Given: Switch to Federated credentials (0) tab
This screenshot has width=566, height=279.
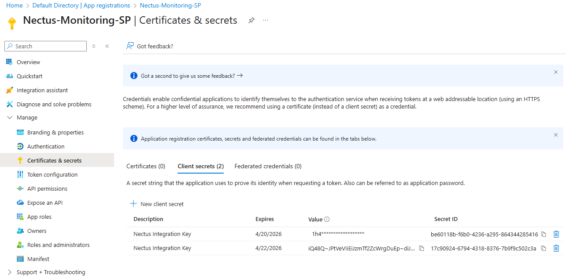Looking at the screenshot, I should 268,167.
